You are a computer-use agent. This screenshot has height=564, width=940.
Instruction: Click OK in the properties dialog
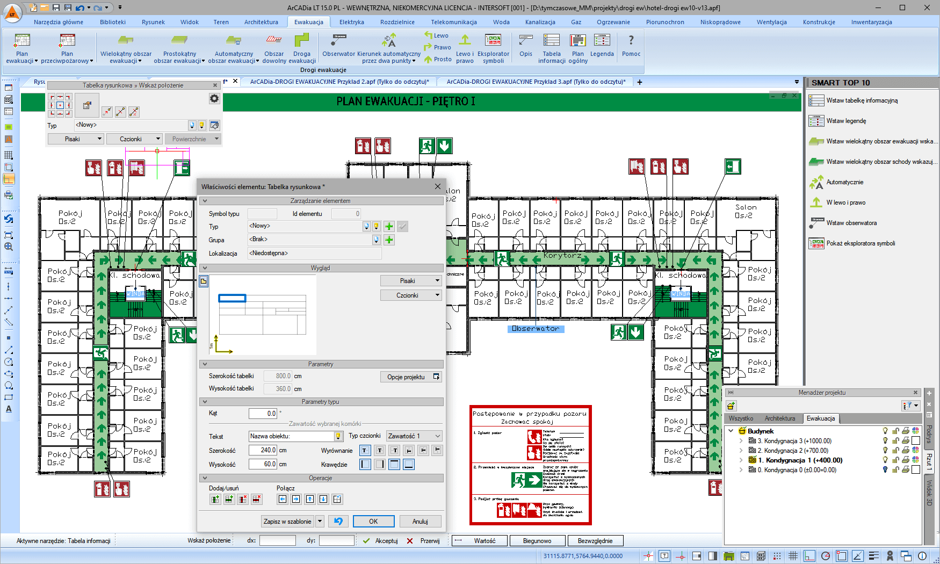click(373, 521)
